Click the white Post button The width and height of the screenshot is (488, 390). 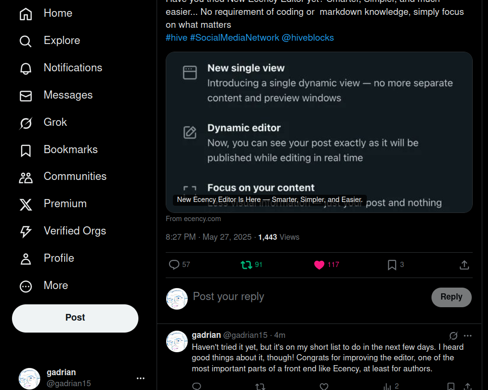(75, 318)
